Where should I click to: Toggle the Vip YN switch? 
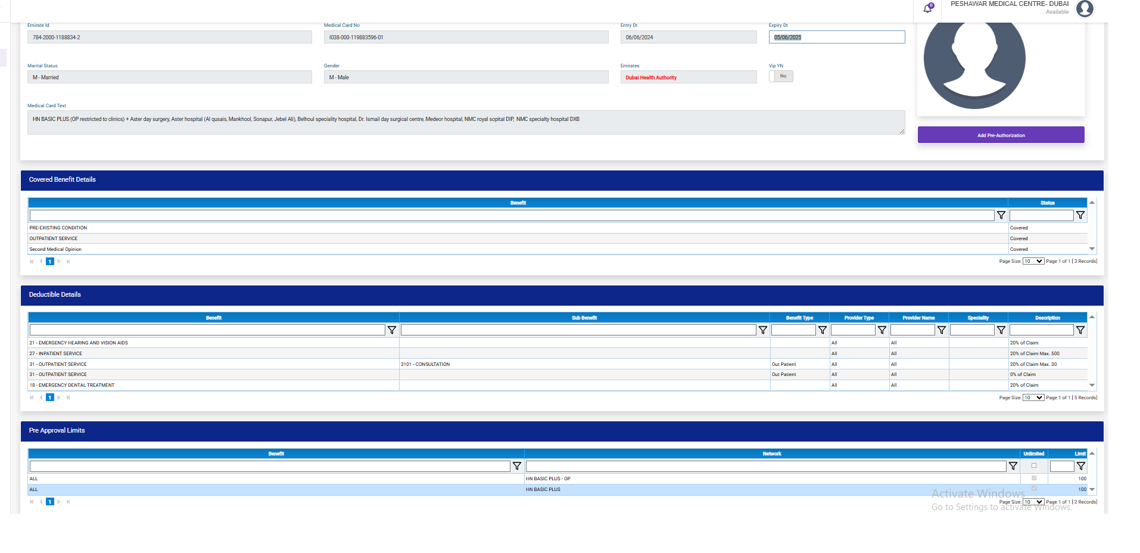click(781, 76)
